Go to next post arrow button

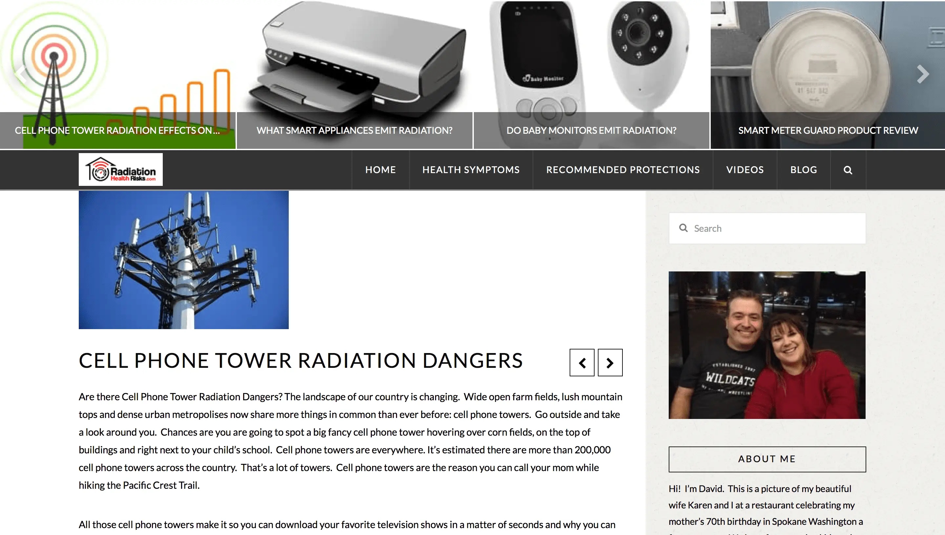point(610,363)
